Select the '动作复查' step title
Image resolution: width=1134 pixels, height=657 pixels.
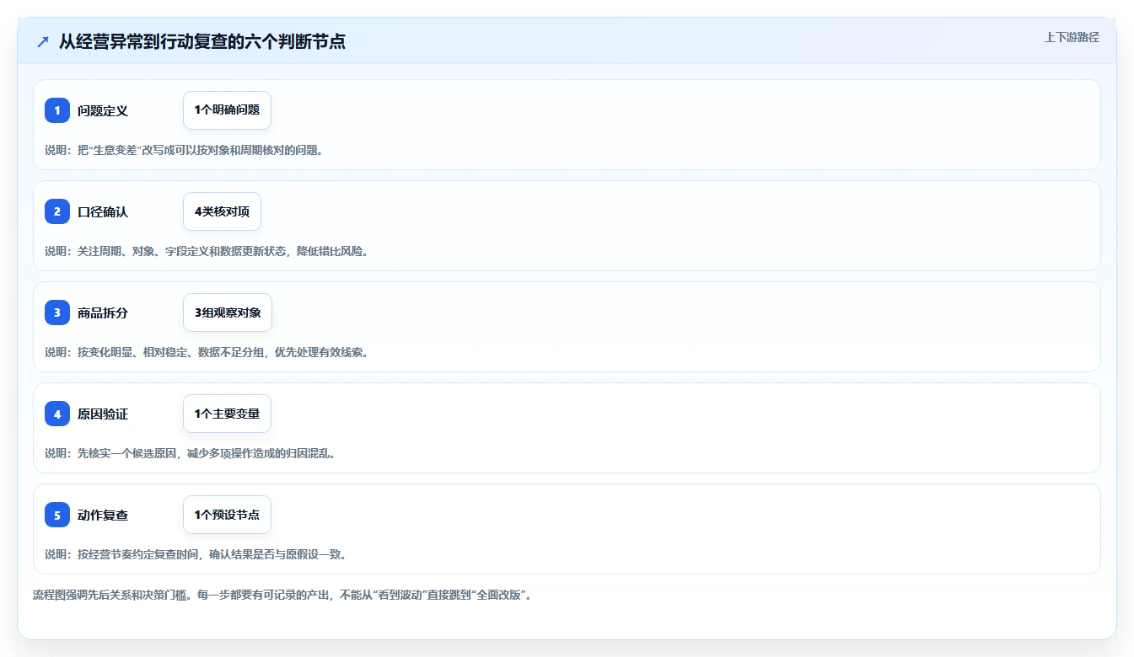click(103, 515)
